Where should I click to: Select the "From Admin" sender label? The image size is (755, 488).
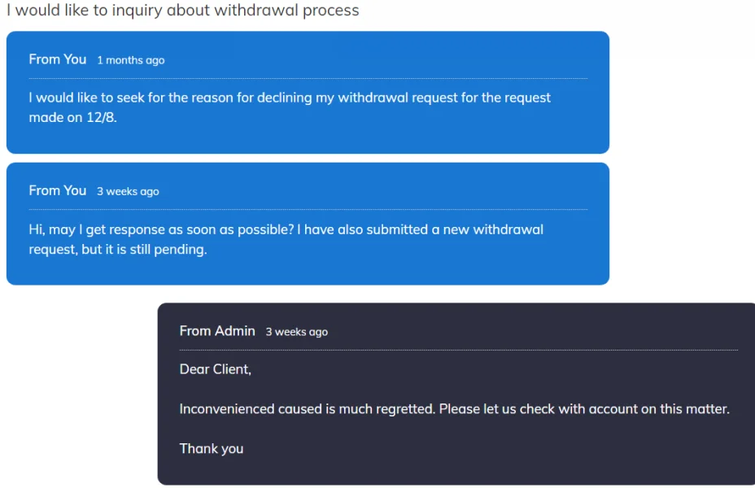(217, 331)
